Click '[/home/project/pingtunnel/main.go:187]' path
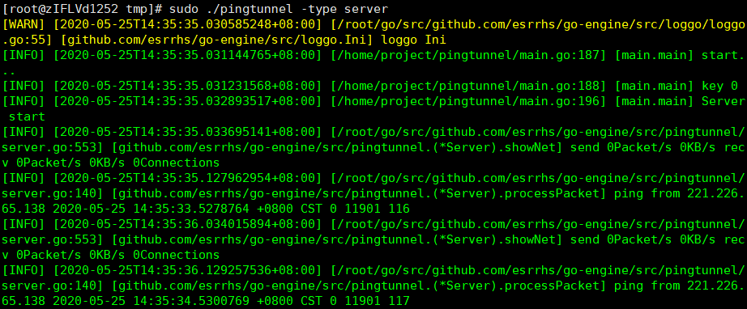This screenshot has height=309, width=747. click(x=468, y=56)
